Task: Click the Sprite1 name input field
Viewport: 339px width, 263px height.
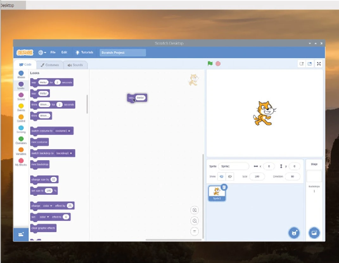Action: coord(233,166)
